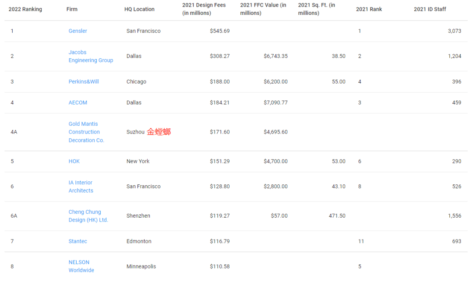The height and width of the screenshot is (282, 473).
Task: Open the Gensler firm link
Action: [78, 31]
